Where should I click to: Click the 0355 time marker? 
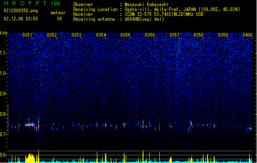click(x=125, y=35)
